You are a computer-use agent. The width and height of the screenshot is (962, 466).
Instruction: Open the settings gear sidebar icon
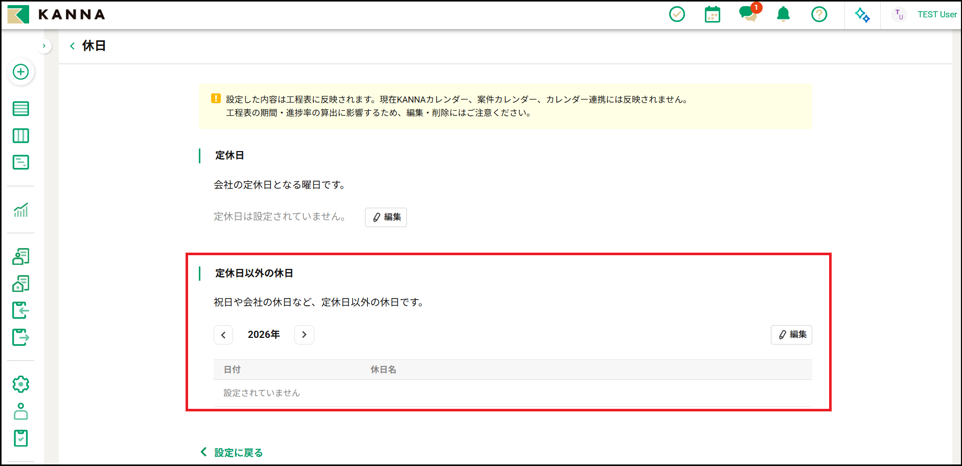click(20, 384)
